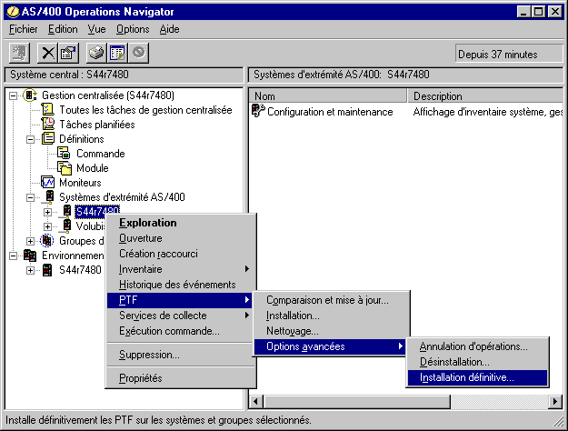This screenshot has height=431, width=568.
Task: Choose Installation... in PTF submenu
Action: 331,316
